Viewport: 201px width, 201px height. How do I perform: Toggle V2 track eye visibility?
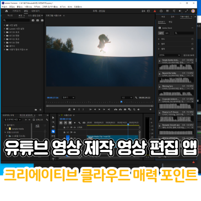tap(75, 132)
